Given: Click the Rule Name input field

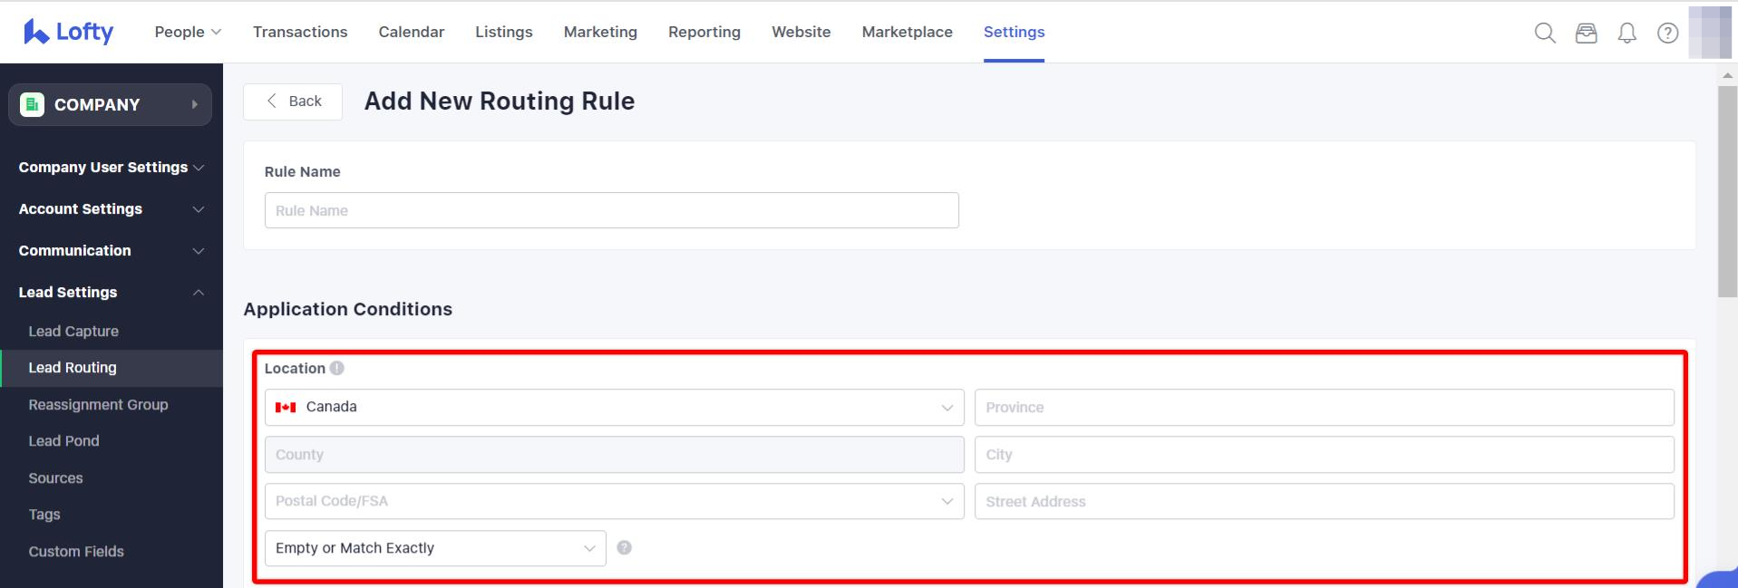Looking at the screenshot, I should click(x=612, y=210).
